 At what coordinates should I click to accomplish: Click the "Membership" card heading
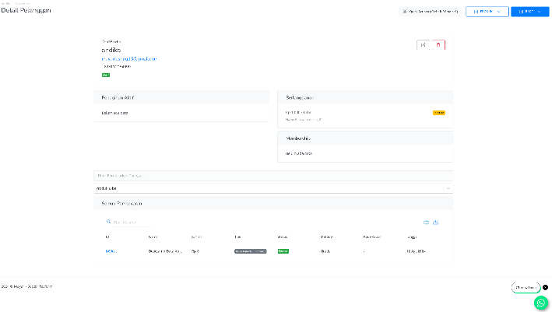(298, 138)
